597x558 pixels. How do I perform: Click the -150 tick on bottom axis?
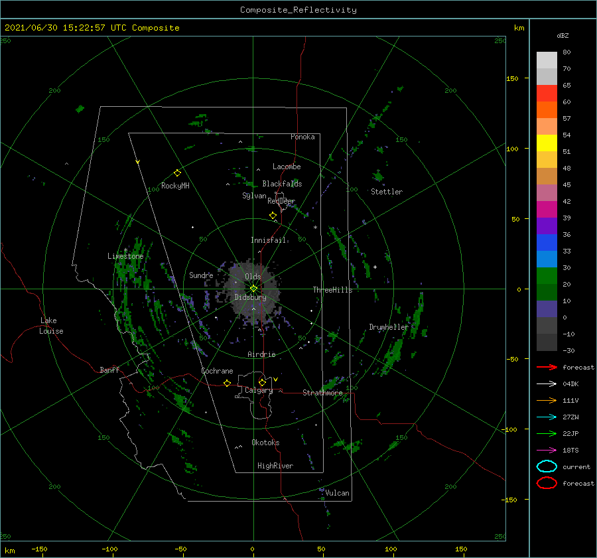[x=39, y=549]
